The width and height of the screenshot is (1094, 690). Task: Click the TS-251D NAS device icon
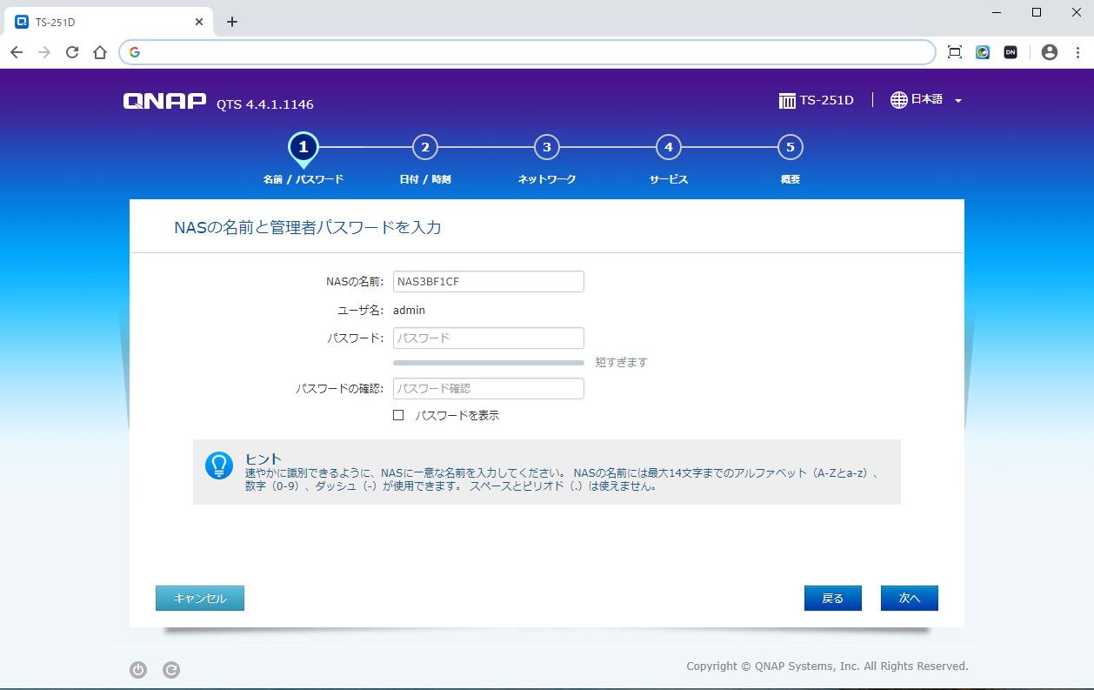tap(787, 101)
